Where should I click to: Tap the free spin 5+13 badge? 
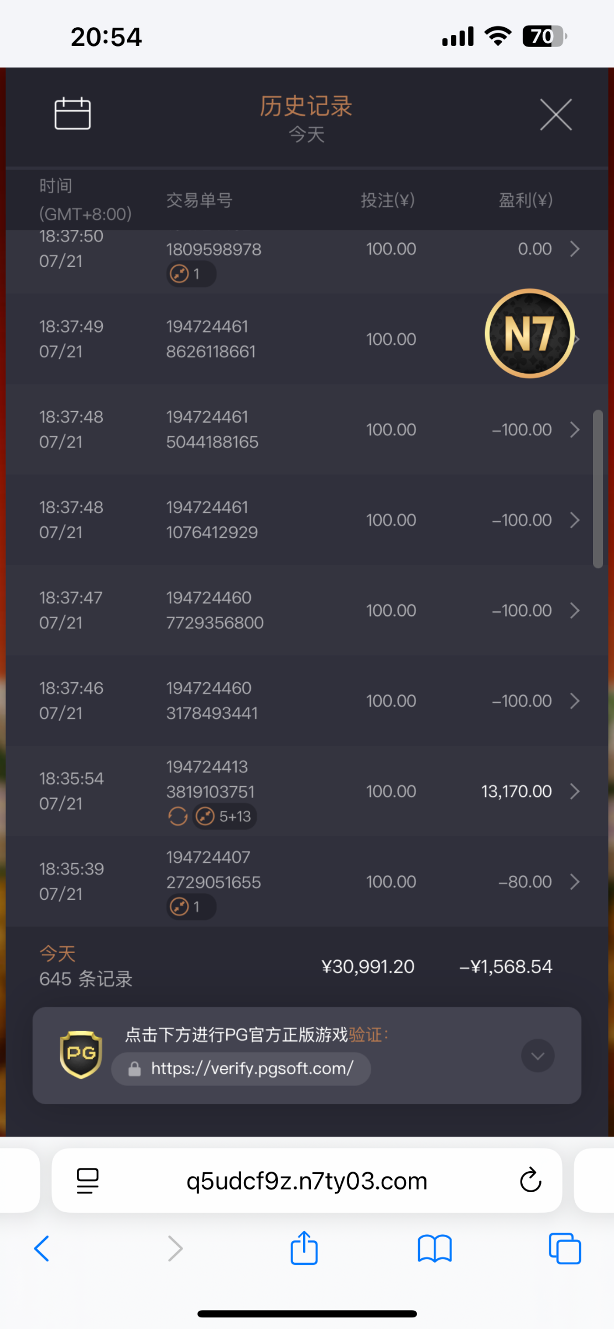point(225,816)
